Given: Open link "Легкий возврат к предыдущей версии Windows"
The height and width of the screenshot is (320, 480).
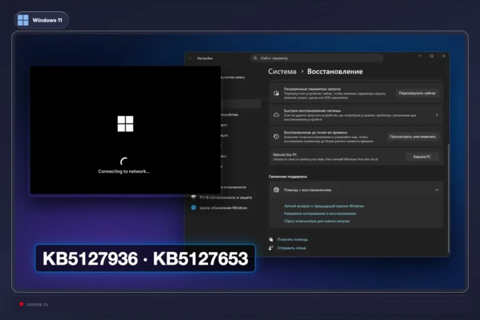Looking at the screenshot, I should tap(324, 206).
